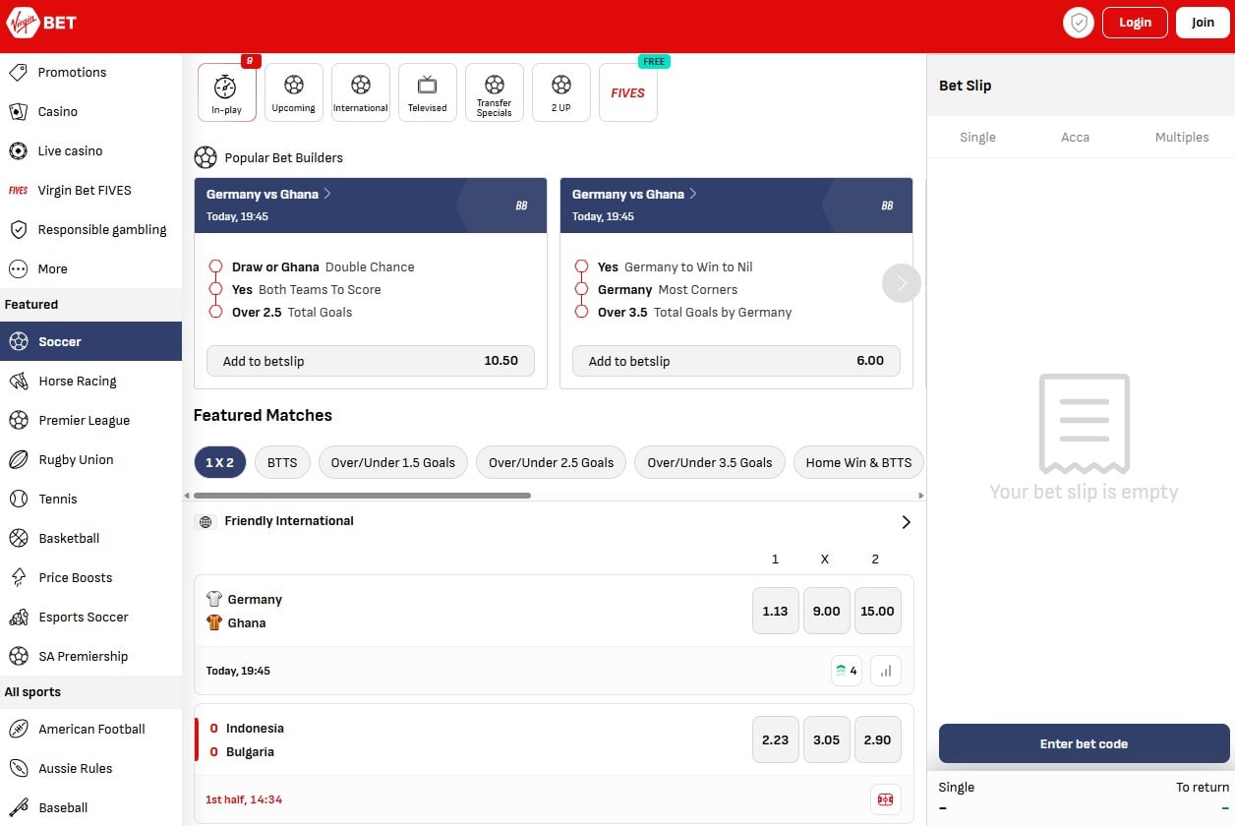Open stats icon for Germany vs Ghana
This screenshot has height=826, width=1235.
(x=886, y=671)
